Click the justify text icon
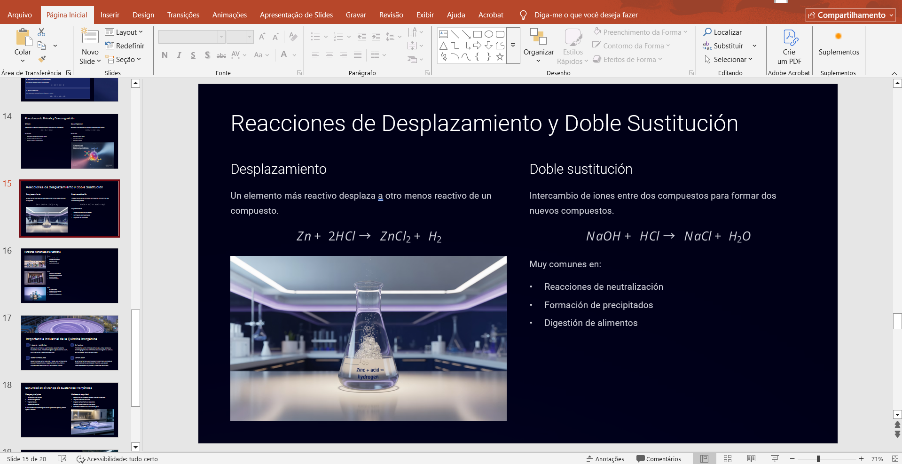 [358, 55]
